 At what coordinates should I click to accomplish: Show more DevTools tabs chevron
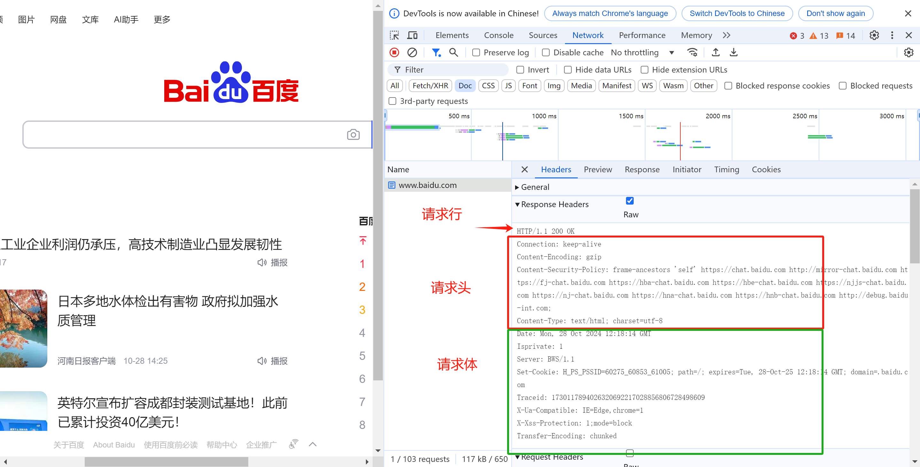click(726, 35)
